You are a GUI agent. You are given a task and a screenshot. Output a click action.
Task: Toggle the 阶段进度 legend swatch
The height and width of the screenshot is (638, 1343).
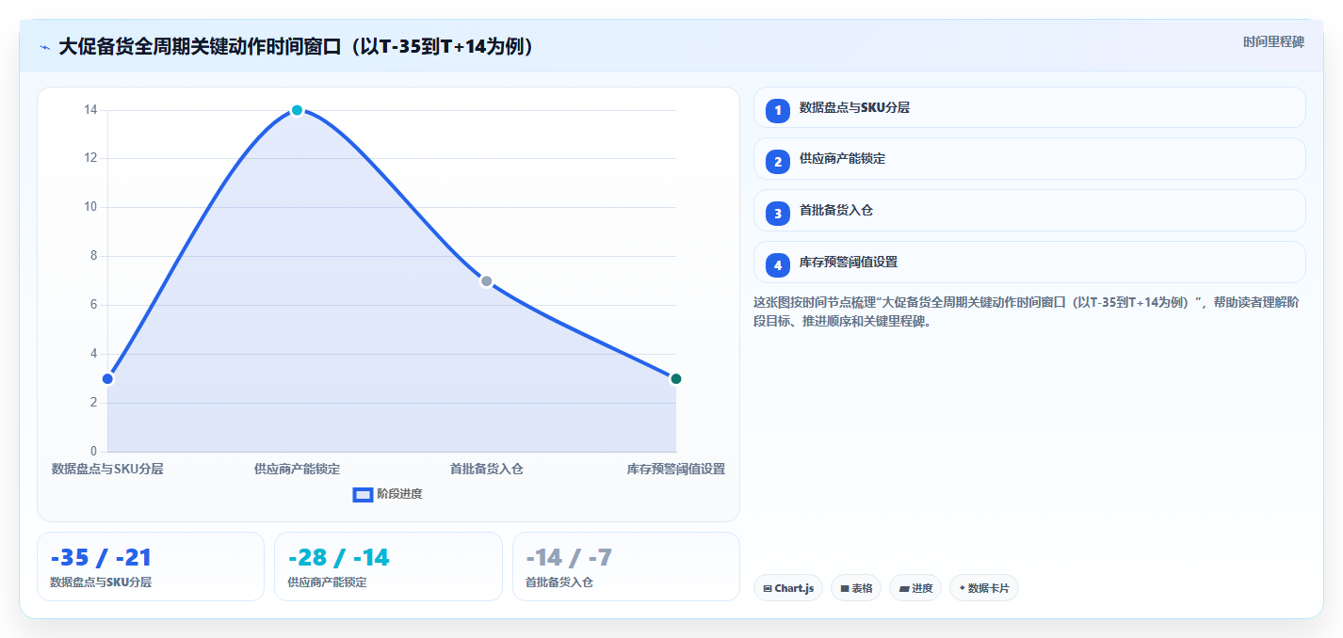click(363, 494)
